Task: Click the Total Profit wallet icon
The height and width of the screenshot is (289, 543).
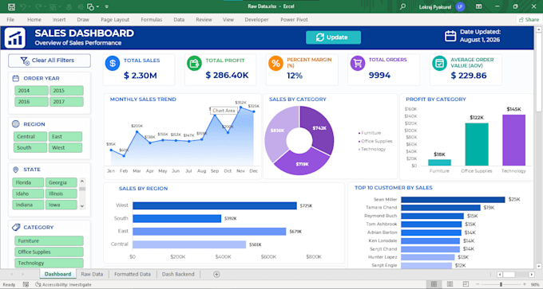Action: tap(194, 64)
